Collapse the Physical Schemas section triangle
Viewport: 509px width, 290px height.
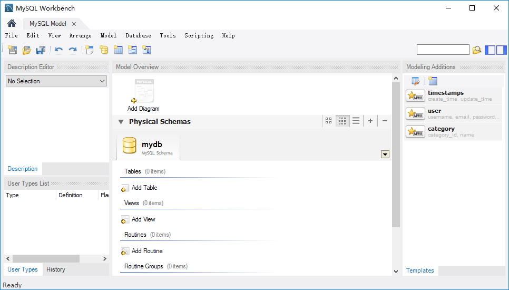[x=121, y=122]
